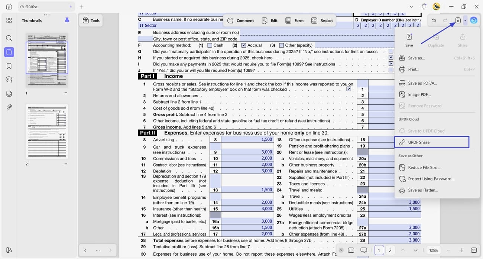The width and height of the screenshot is (483, 259).
Task: Click Utilities line 25 amount field
Action: (x=395, y=209)
